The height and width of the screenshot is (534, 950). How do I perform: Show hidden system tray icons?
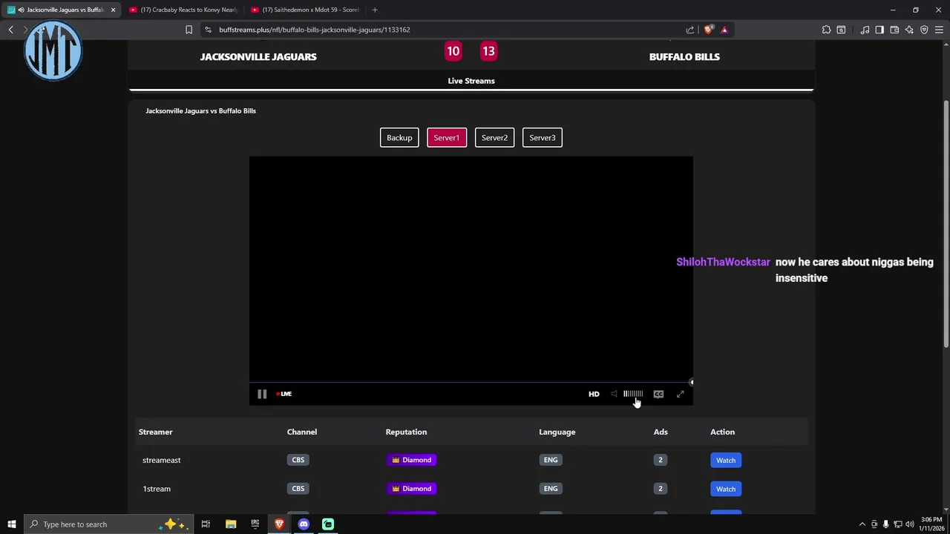pos(862,524)
